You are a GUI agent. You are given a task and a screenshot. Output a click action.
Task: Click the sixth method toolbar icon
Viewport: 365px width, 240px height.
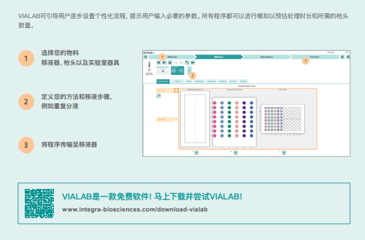187,63
